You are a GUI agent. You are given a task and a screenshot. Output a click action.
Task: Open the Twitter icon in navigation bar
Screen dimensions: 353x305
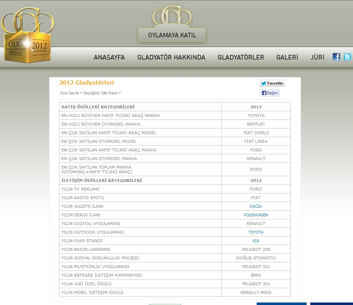click(347, 57)
